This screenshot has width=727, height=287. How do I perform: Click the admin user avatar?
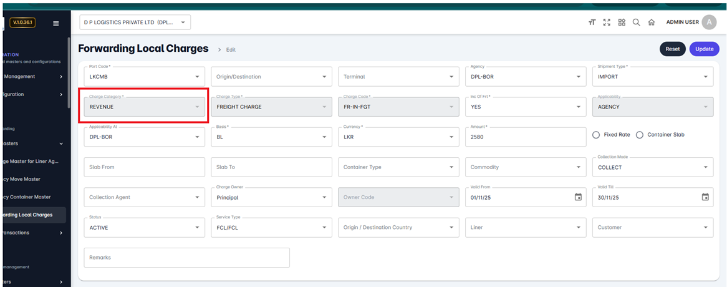709,22
